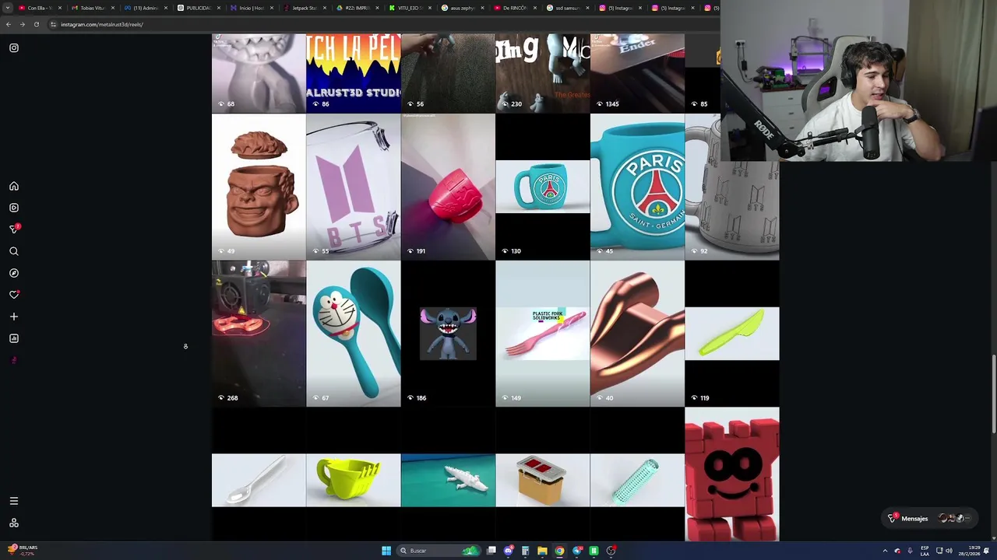Open profile avatar icon in sidebar
Image resolution: width=997 pixels, height=560 pixels.
click(x=14, y=360)
